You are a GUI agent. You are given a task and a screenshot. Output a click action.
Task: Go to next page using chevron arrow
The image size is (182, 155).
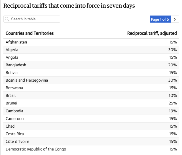pyautogui.click(x=175, y=19)
